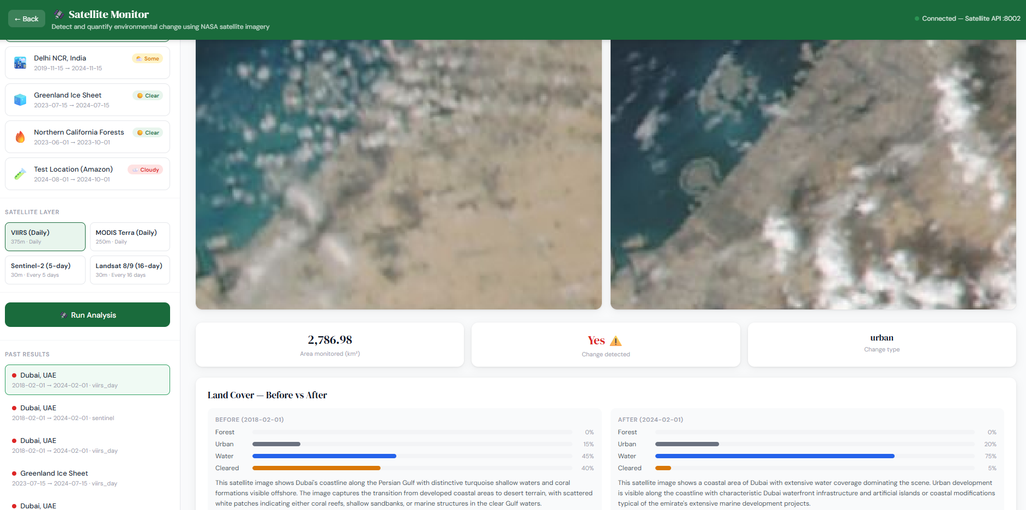Click the Greenland Ice Sheet ice cube icon
Viewport: 1026px width, 510px height.
[20, 100]
